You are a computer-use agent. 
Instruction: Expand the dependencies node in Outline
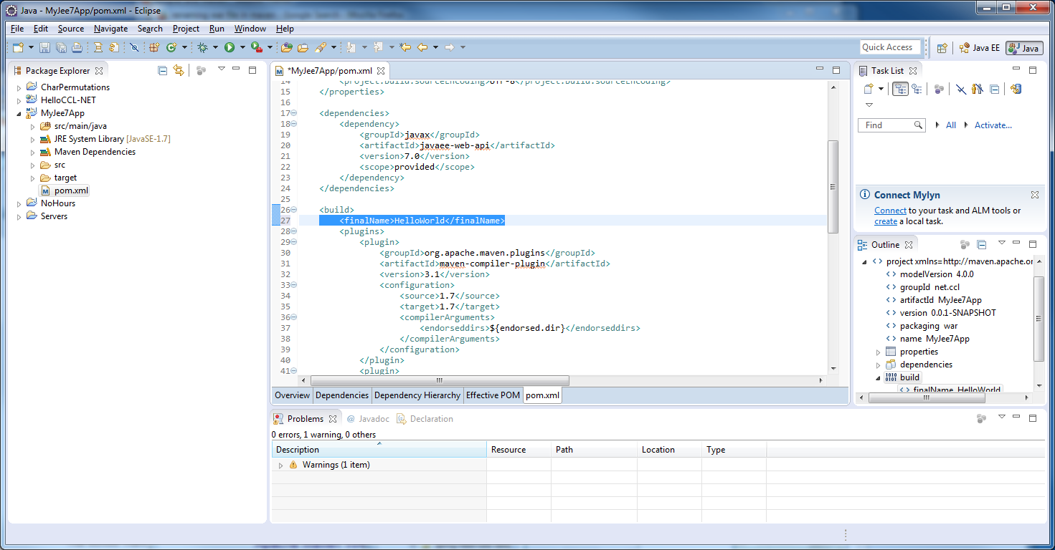(x=878, y=365)
